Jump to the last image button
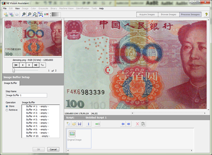This screenshot has width=212, height=155. click(x=36, y=65)
